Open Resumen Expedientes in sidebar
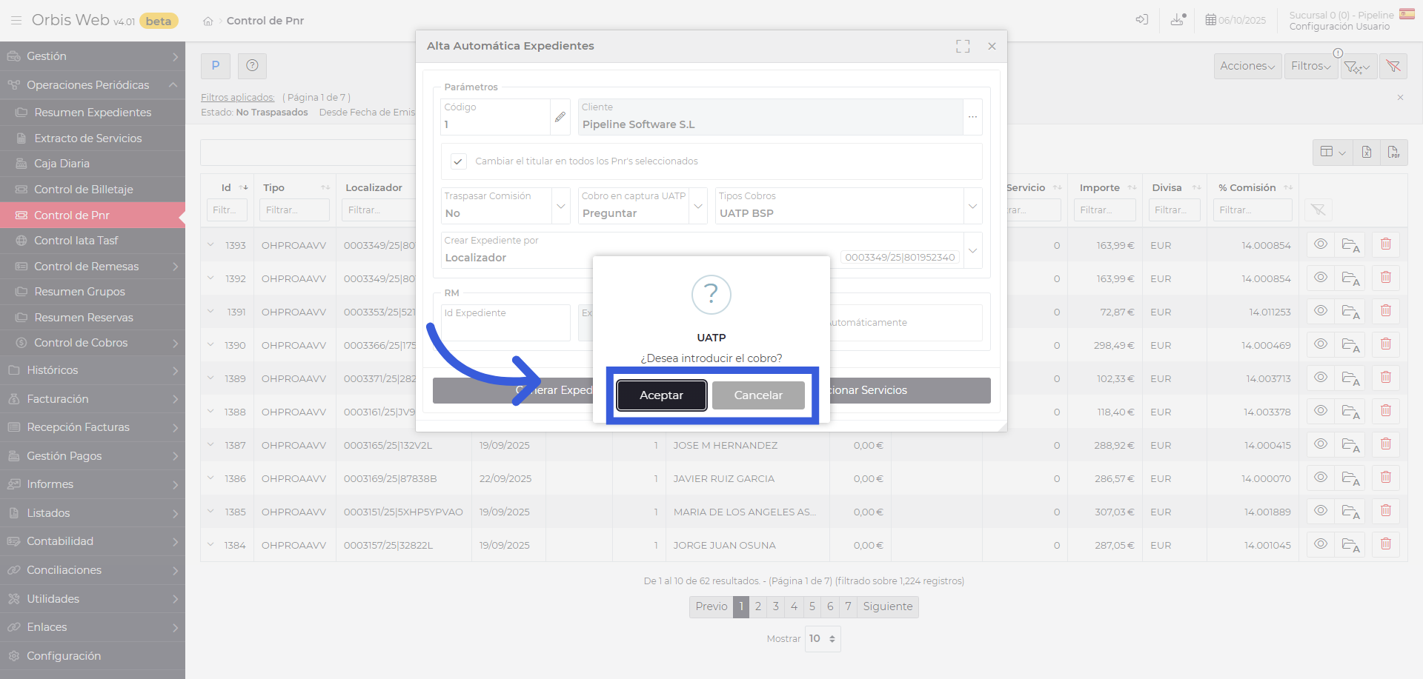 pos(93,113)
